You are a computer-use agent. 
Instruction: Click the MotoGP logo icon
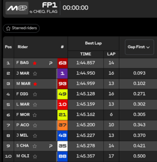(17, 8)
